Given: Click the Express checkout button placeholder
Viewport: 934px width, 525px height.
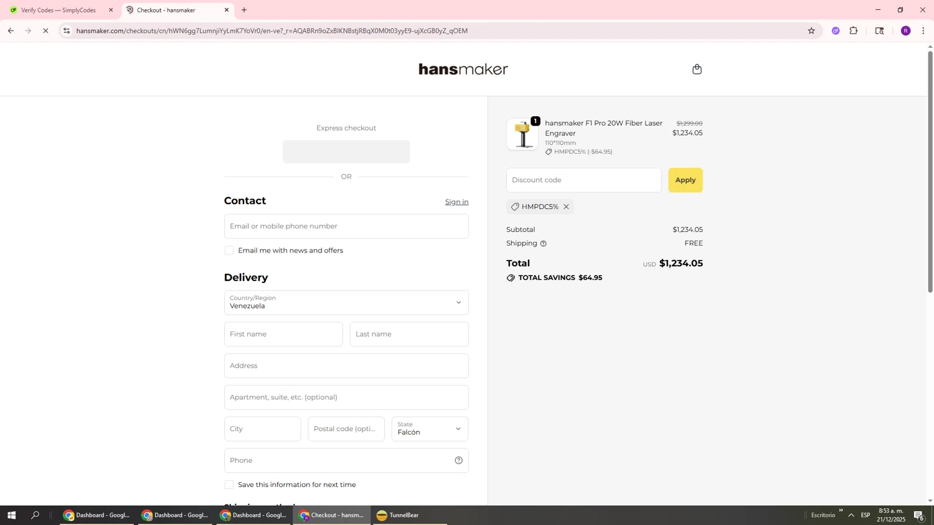Looking at the screenshot, I should point(346,152).
